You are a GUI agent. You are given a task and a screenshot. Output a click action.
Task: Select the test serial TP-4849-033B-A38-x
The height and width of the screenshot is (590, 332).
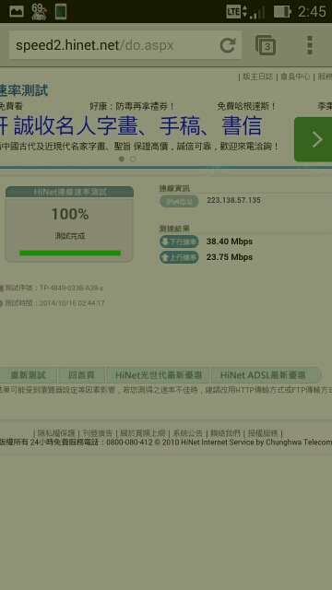pyautogui.click(x=71, y=289)
